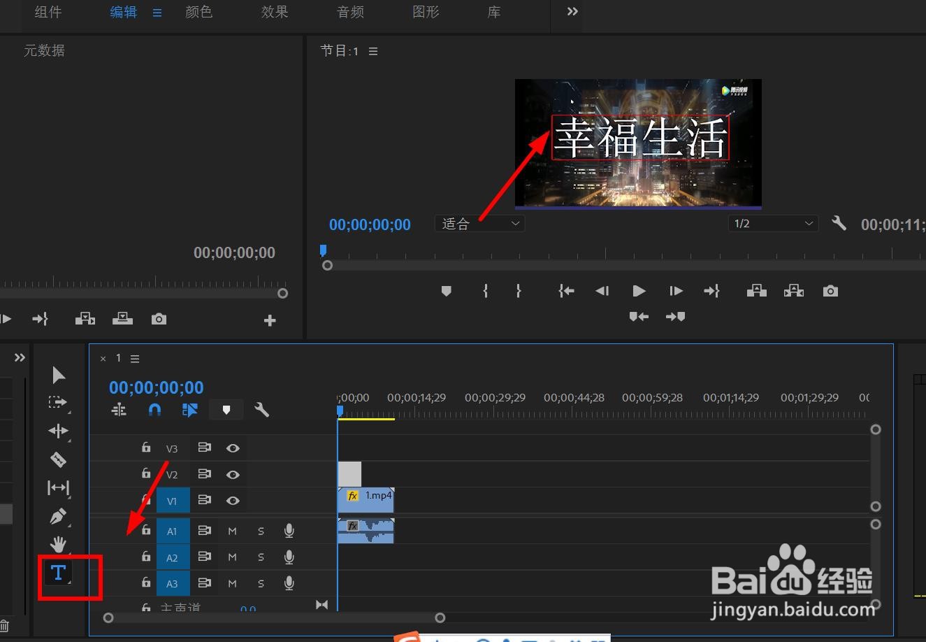This screenshot has width=926, height=642.
Task: Select the Pen tool in the tools panel
Action: click(x=58, y=516)
